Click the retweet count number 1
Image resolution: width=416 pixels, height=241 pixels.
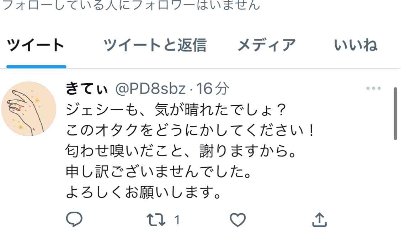(x=177, y=220)
